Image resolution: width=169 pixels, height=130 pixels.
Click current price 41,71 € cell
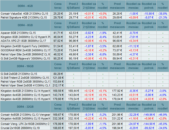[58, 33]
